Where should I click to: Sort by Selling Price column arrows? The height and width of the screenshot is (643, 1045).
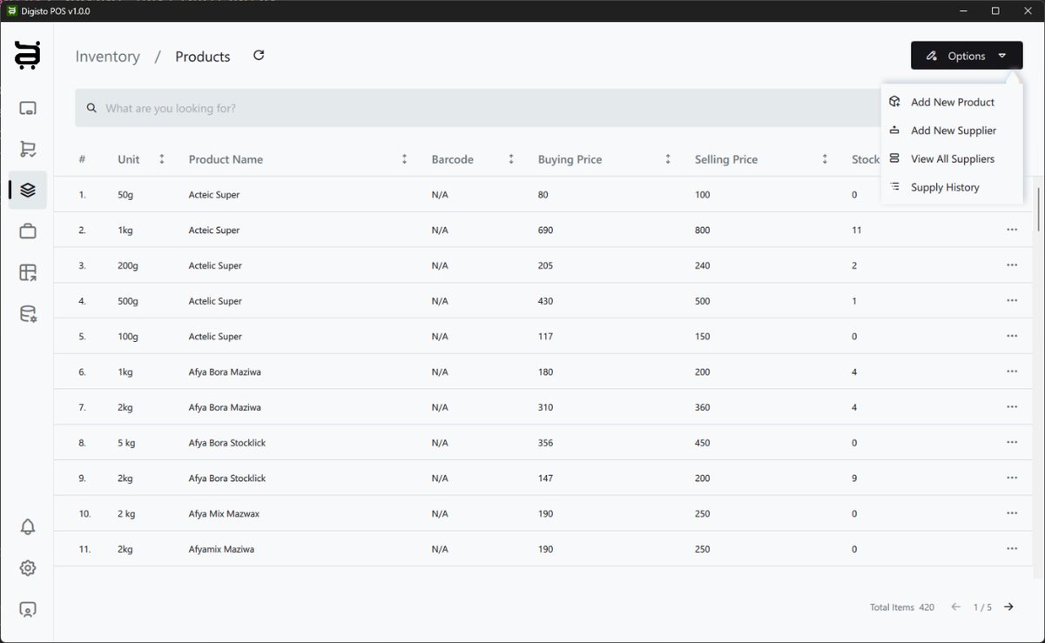click(825, 159)
